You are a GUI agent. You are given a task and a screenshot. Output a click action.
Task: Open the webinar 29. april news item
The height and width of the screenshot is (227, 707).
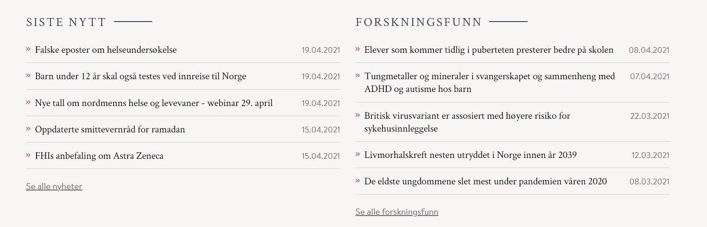coord(154,103)
